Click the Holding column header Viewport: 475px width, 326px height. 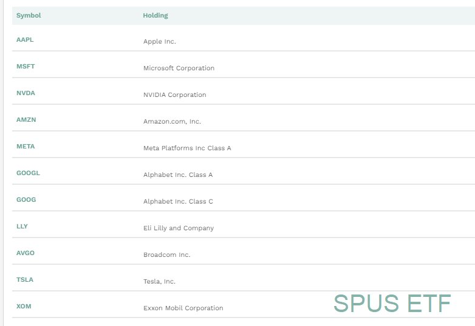(155, 15)
